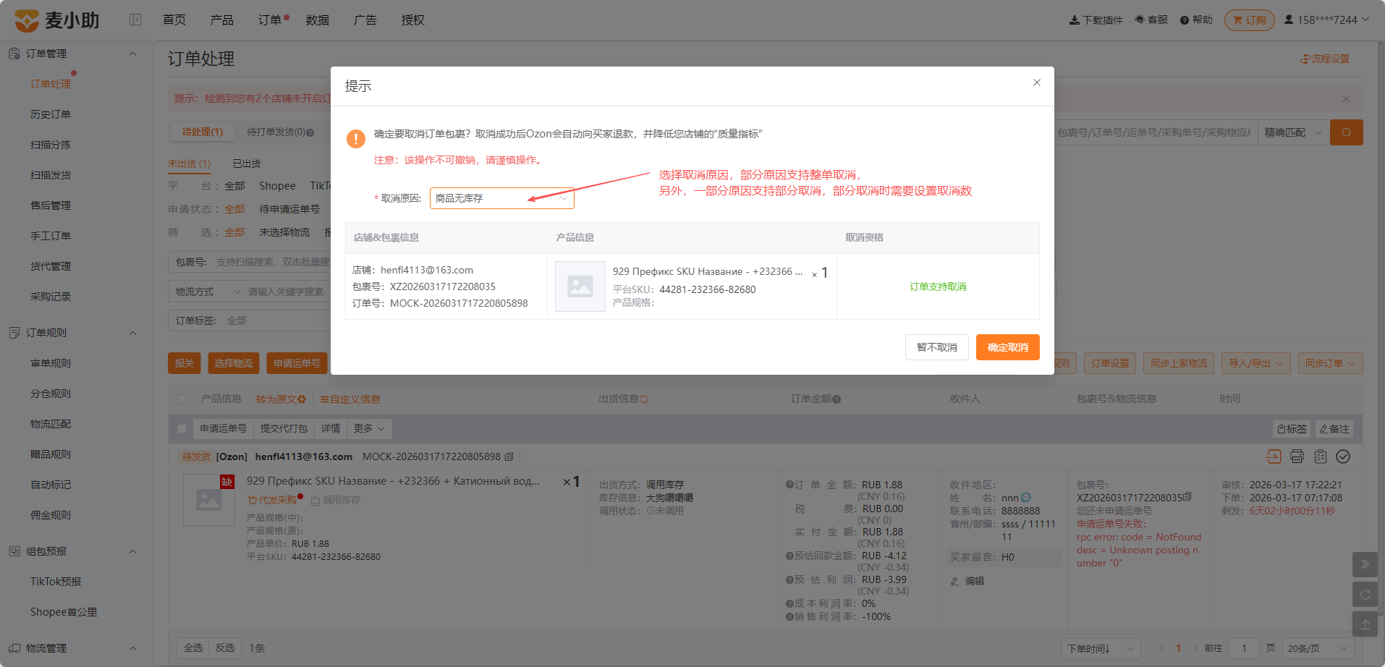Click the orange export-arrow order icon
Viewport: 1385px width, 667px height.
(x=1274, y=456)
